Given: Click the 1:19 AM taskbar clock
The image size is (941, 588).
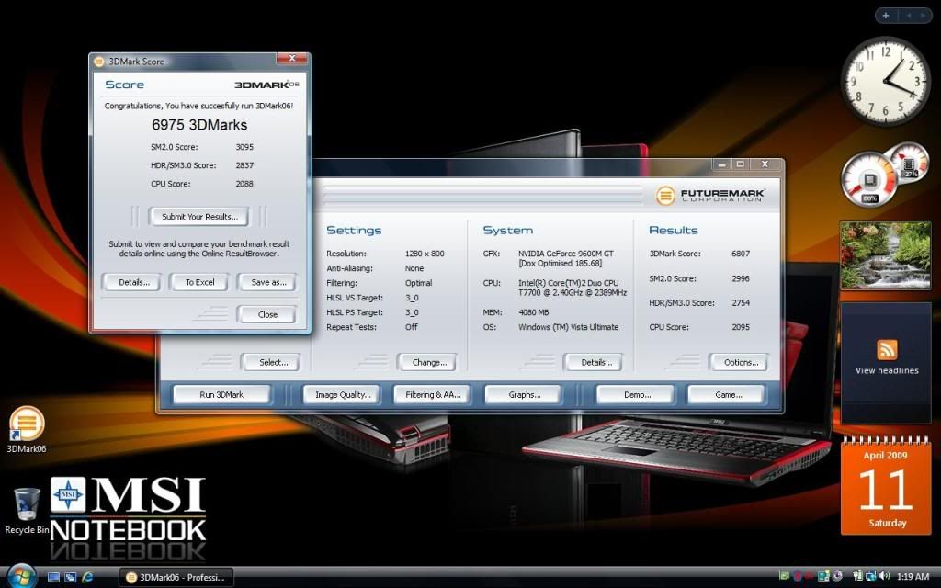Looking at the screenshot, I should (x=913, y=577).
